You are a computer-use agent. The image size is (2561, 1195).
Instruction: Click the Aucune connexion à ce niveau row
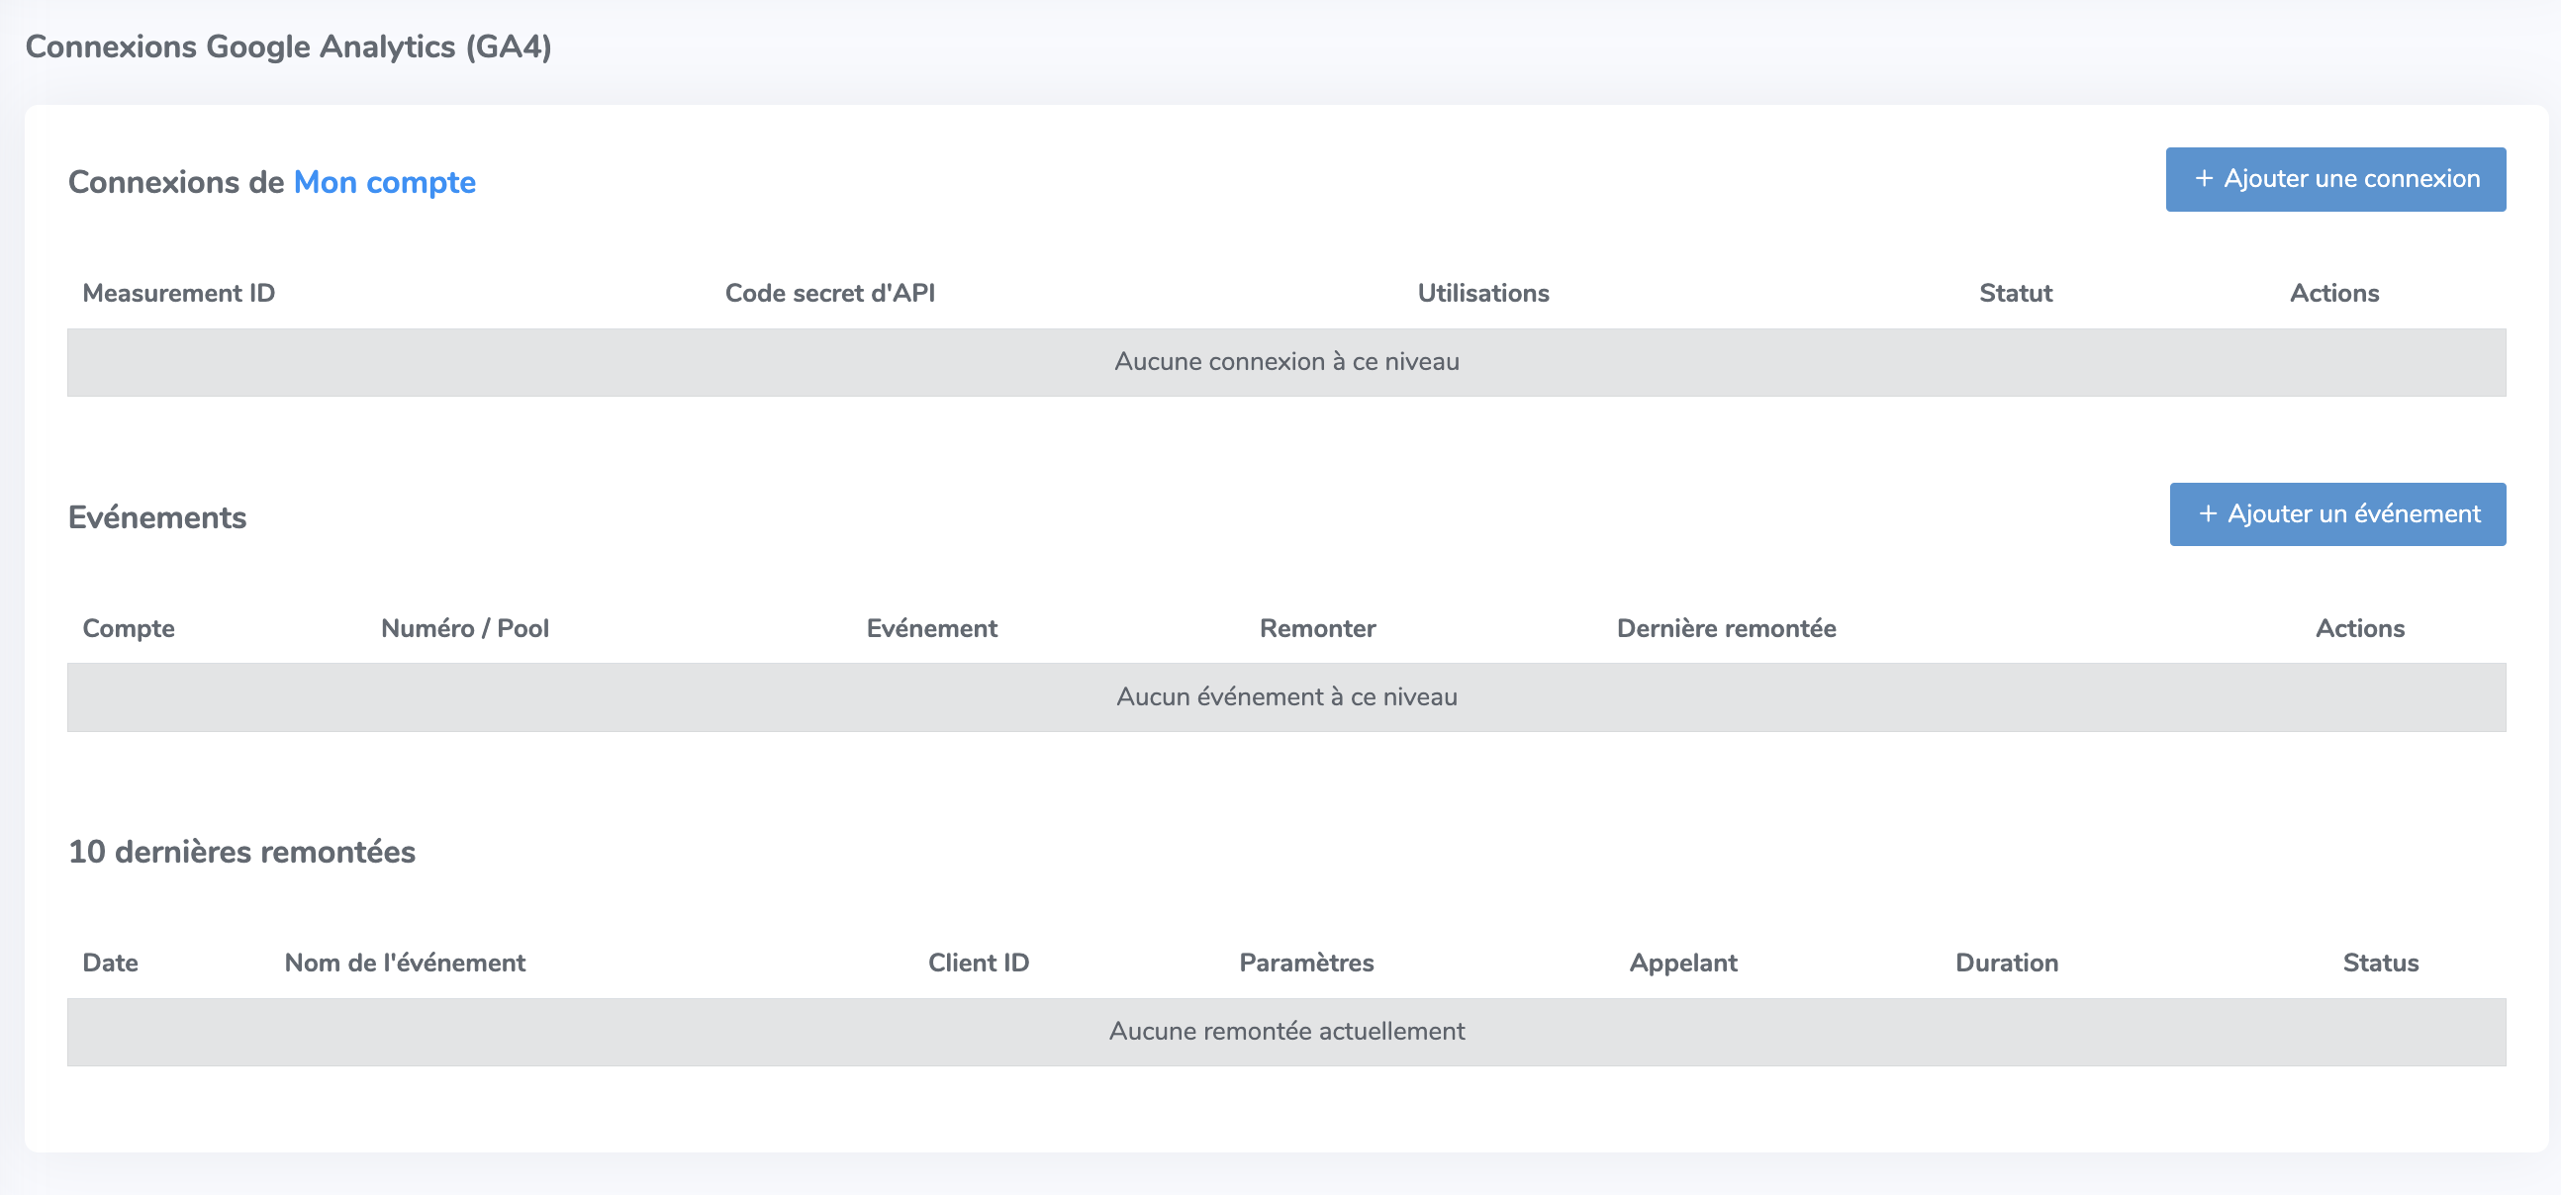click(1286, 362)
